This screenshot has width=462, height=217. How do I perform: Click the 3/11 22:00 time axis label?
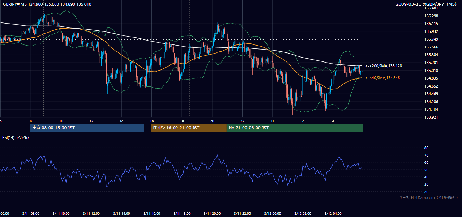point(242,213)
